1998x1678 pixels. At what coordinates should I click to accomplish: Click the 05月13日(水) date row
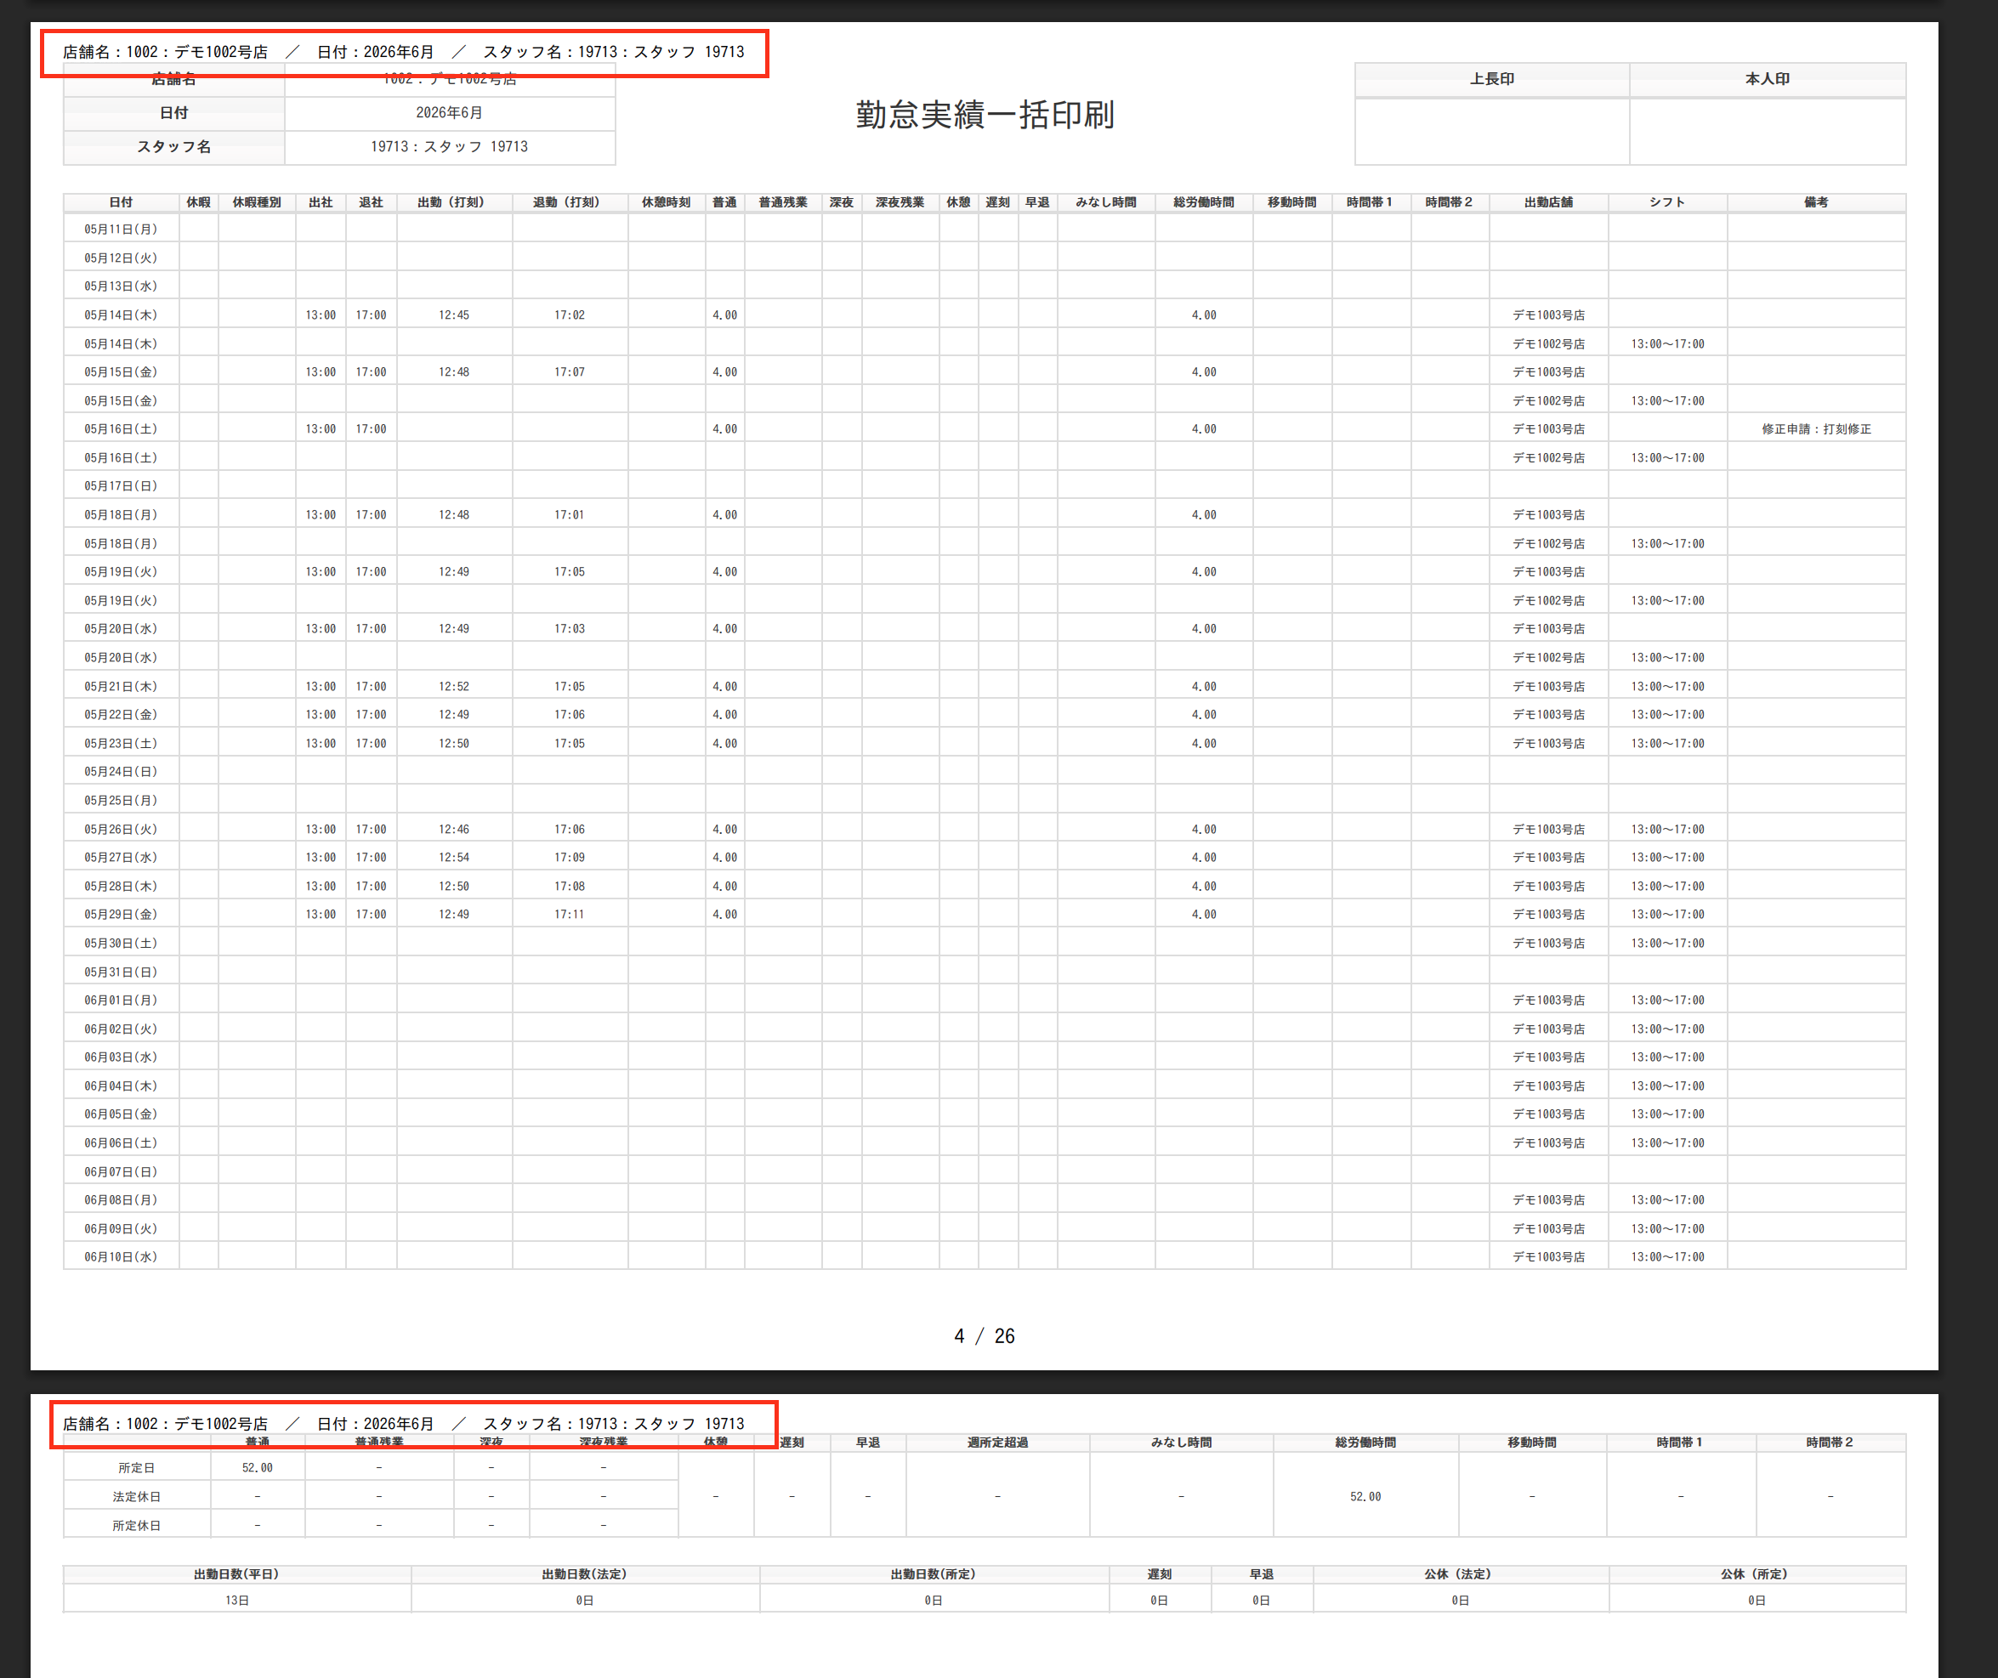985,286
